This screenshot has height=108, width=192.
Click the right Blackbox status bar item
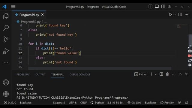point(151,103)
